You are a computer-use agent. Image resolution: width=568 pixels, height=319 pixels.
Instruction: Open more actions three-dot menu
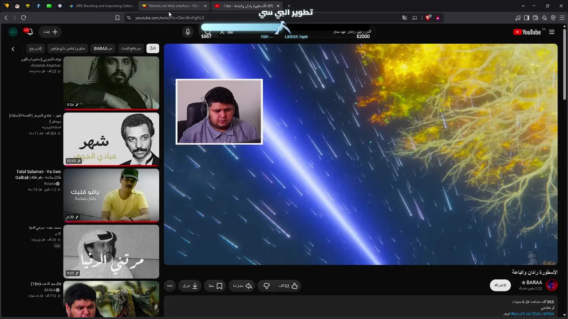click(x=170, y=286)
